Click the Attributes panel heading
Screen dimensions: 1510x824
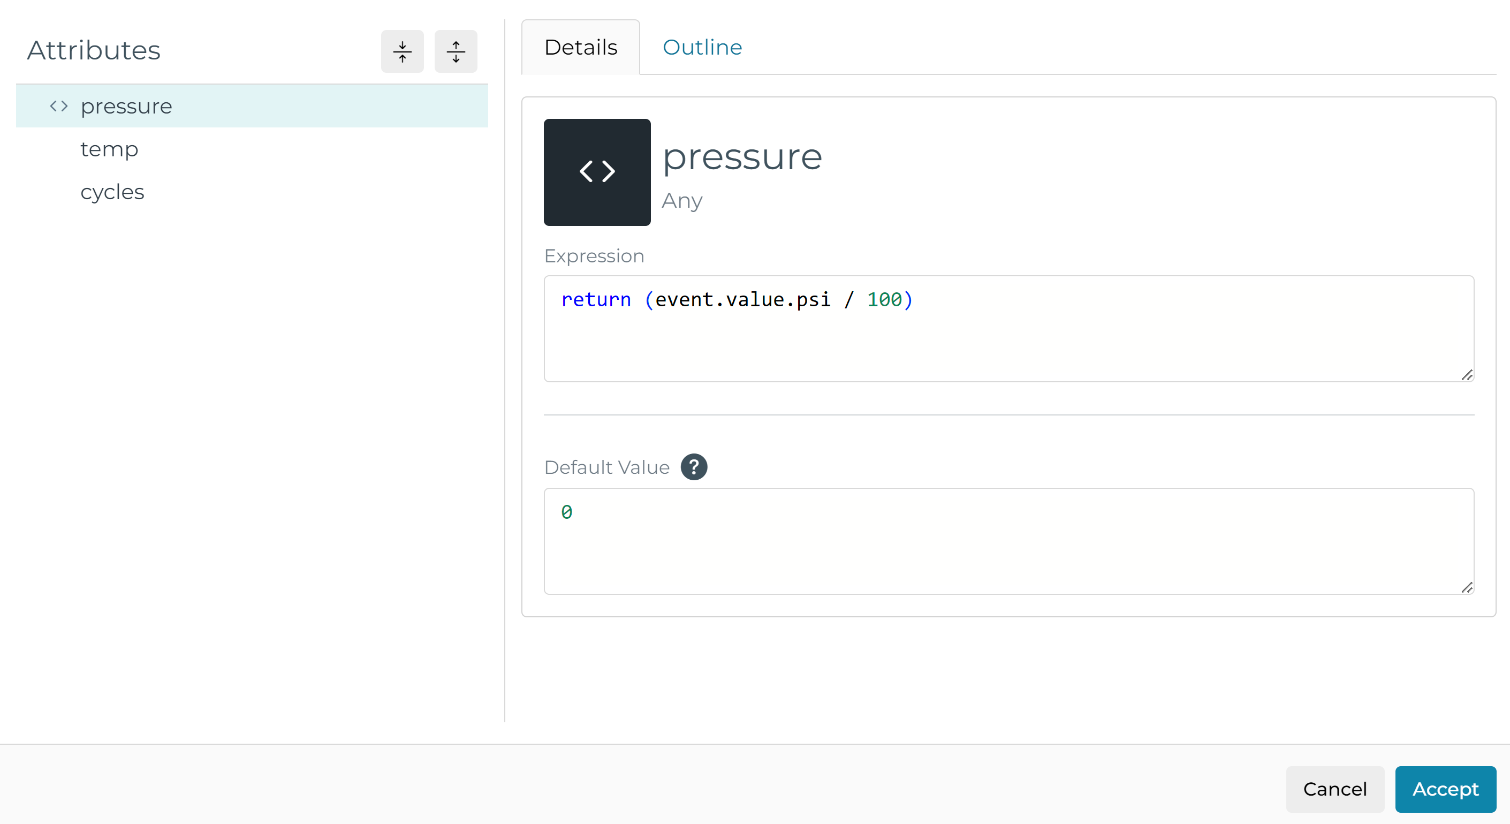[x=94, y=50]
